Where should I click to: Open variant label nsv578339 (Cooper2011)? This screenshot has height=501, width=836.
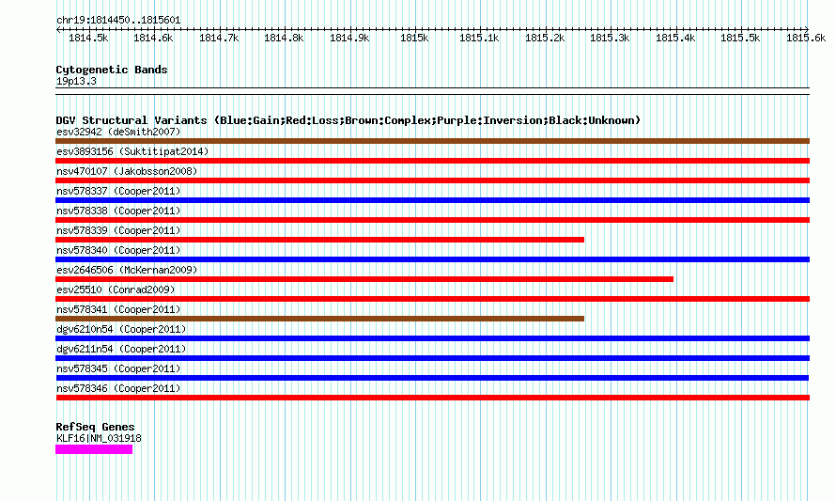(118, 230)
